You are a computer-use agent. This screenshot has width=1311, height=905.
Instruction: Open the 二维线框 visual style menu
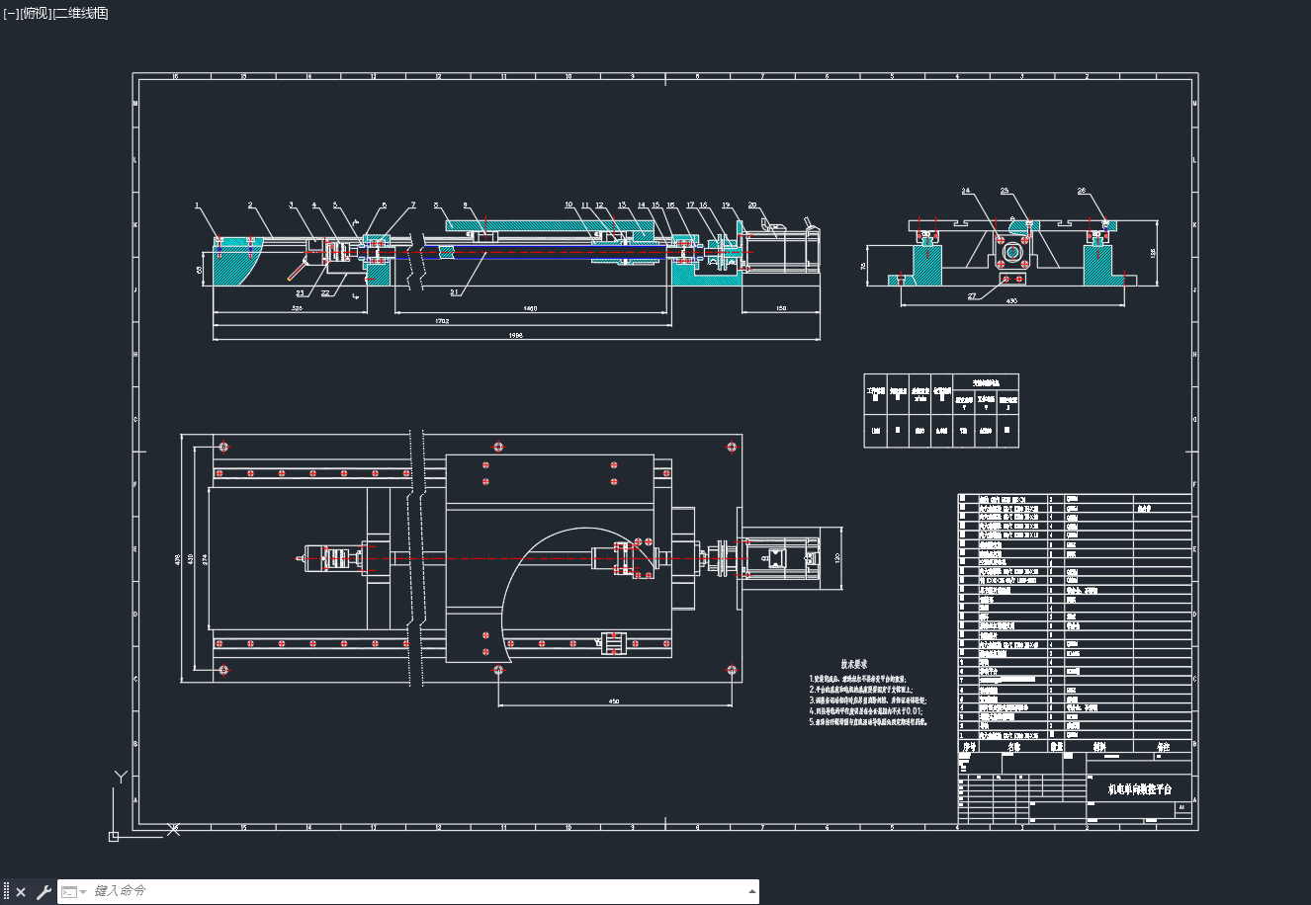[x=80, y=13]
